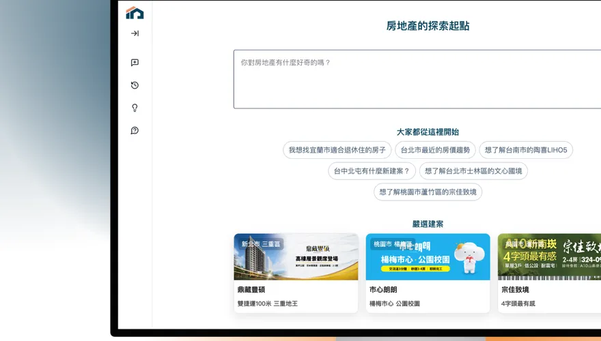Viewport: 601px width, 341px height.
Task: Open the 鼎藏豐碩 project banner image
Action: pos(296,257)
